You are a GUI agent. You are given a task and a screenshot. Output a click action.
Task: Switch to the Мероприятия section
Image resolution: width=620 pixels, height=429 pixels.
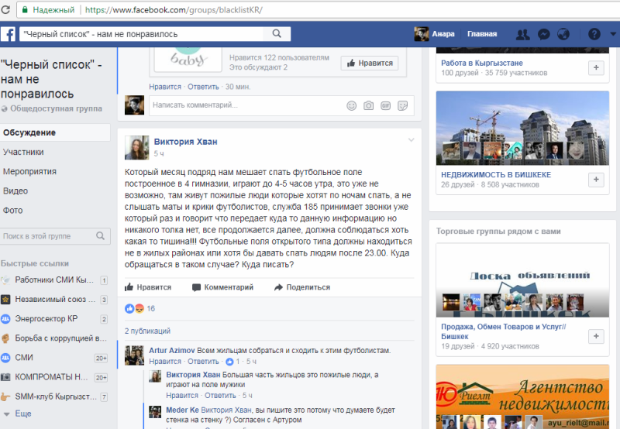click(x=29, y=171)
